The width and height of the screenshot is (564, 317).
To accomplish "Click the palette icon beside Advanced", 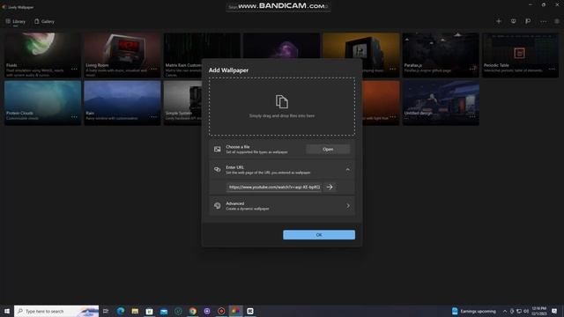I will [x=218, y=205].
